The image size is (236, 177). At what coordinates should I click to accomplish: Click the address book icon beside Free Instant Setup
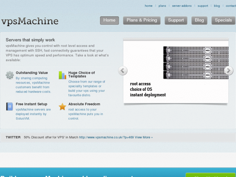[10, 106]
